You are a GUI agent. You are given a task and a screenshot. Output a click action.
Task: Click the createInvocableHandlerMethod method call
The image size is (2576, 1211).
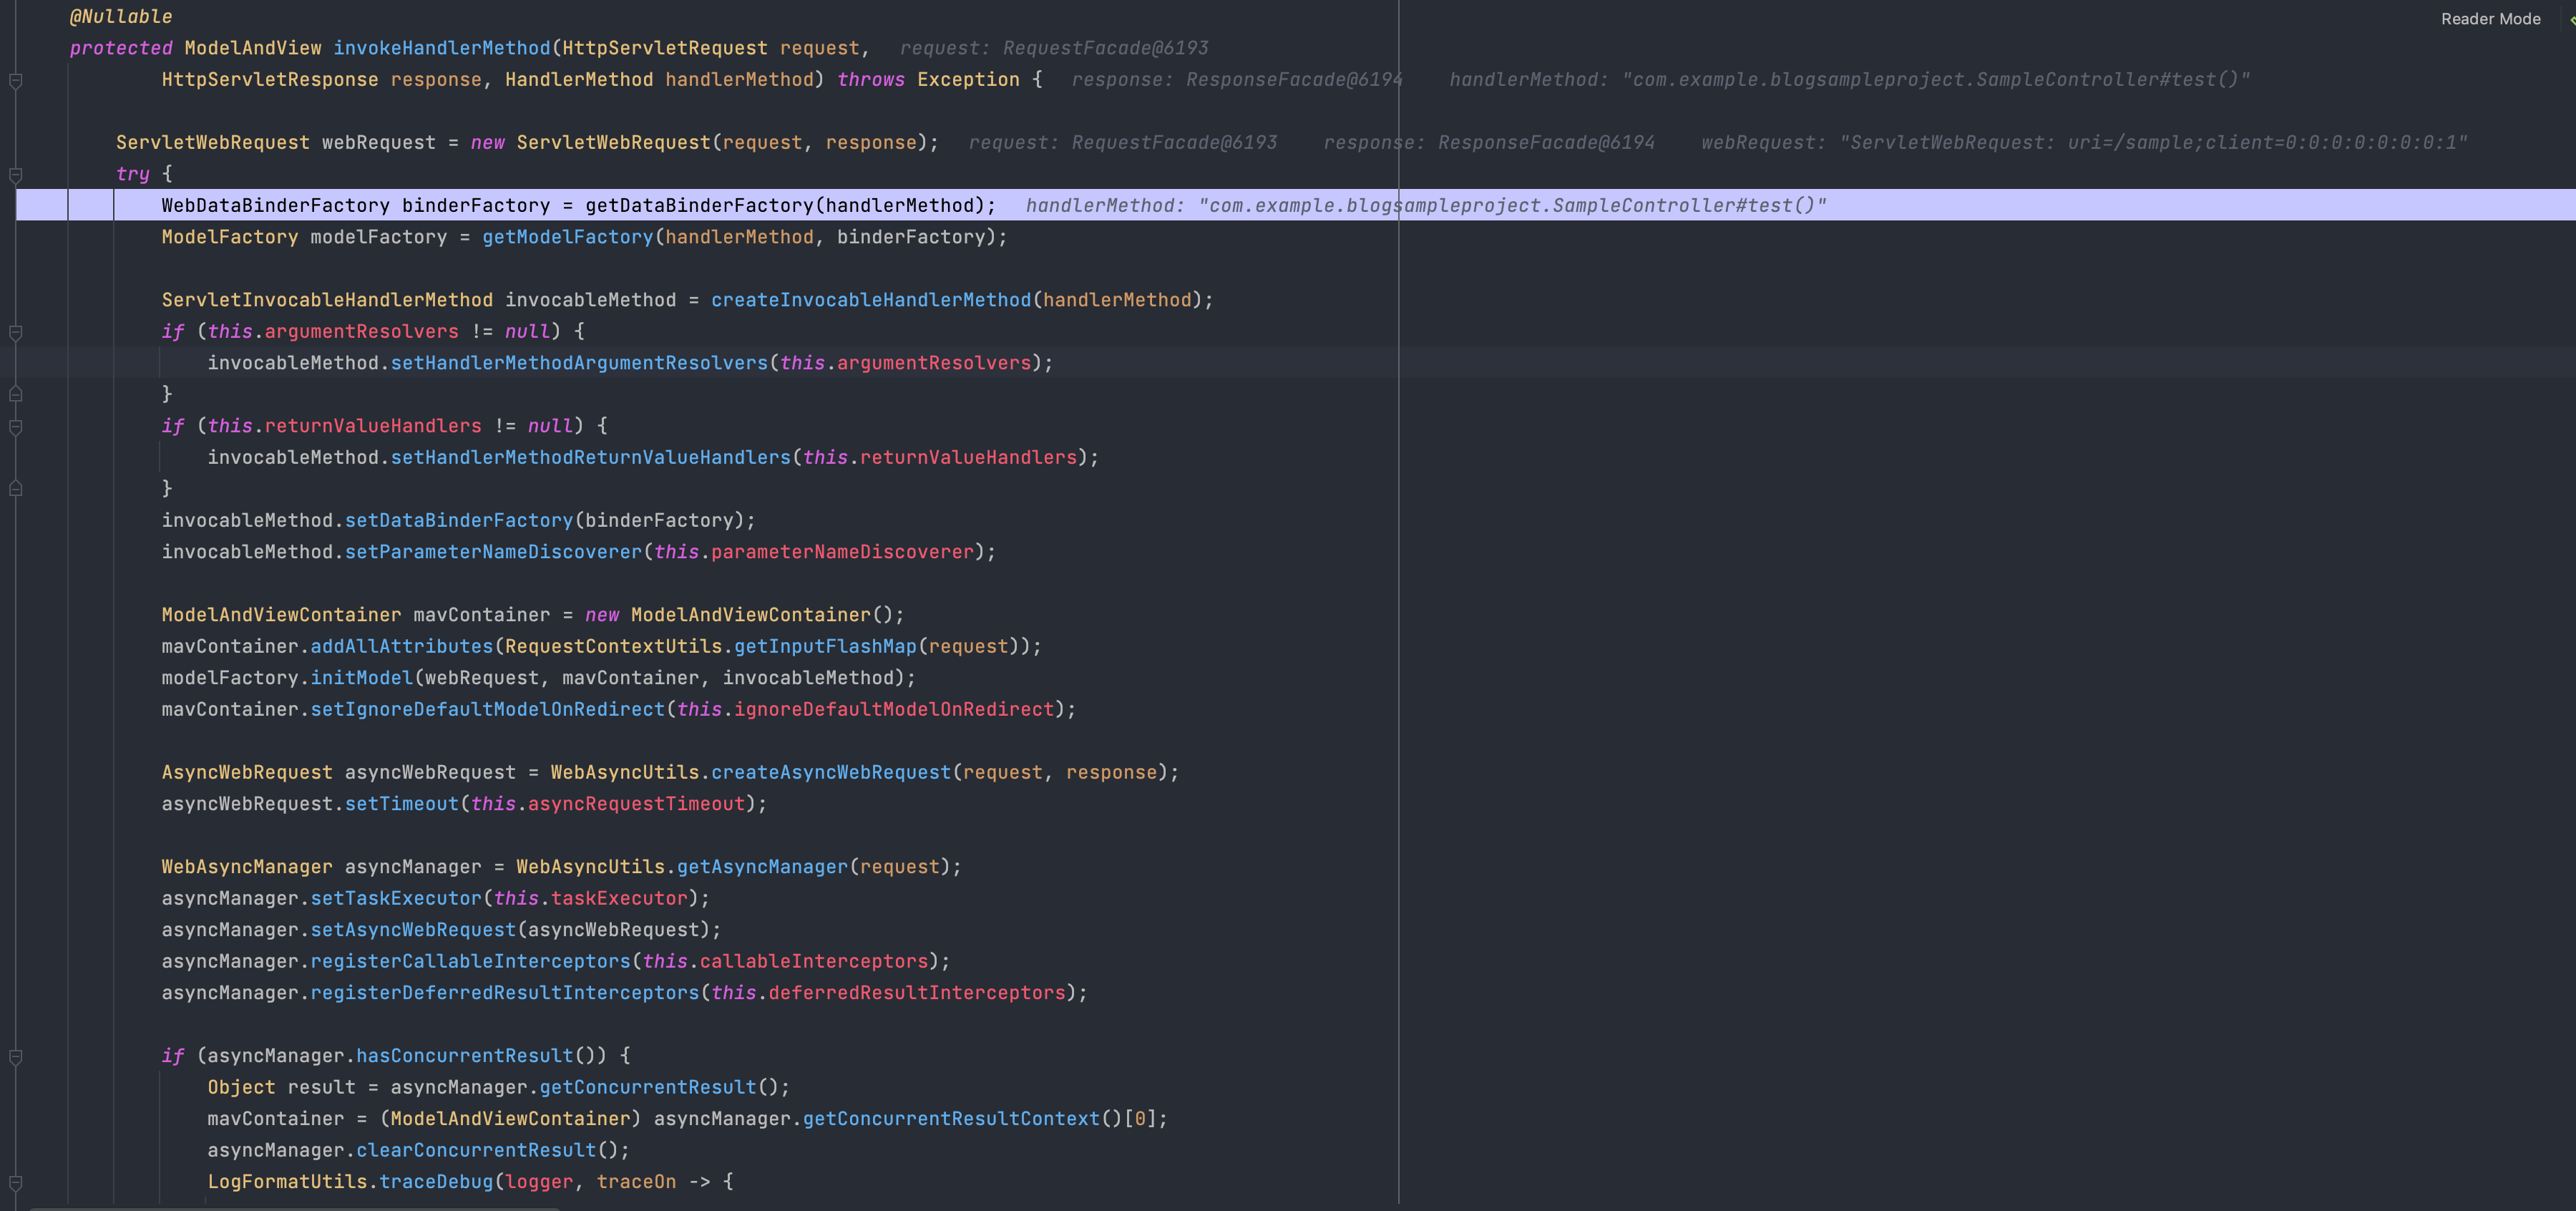(870, 300)
